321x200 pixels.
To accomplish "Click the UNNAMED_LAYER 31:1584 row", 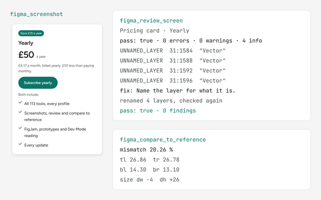I will [x=173, y=50].
